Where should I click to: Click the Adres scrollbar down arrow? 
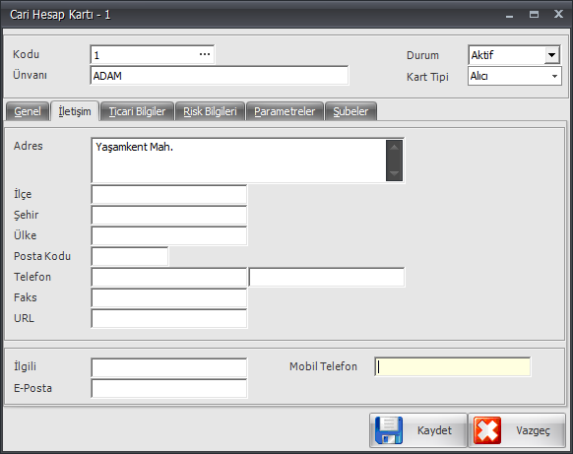(394, 173)
